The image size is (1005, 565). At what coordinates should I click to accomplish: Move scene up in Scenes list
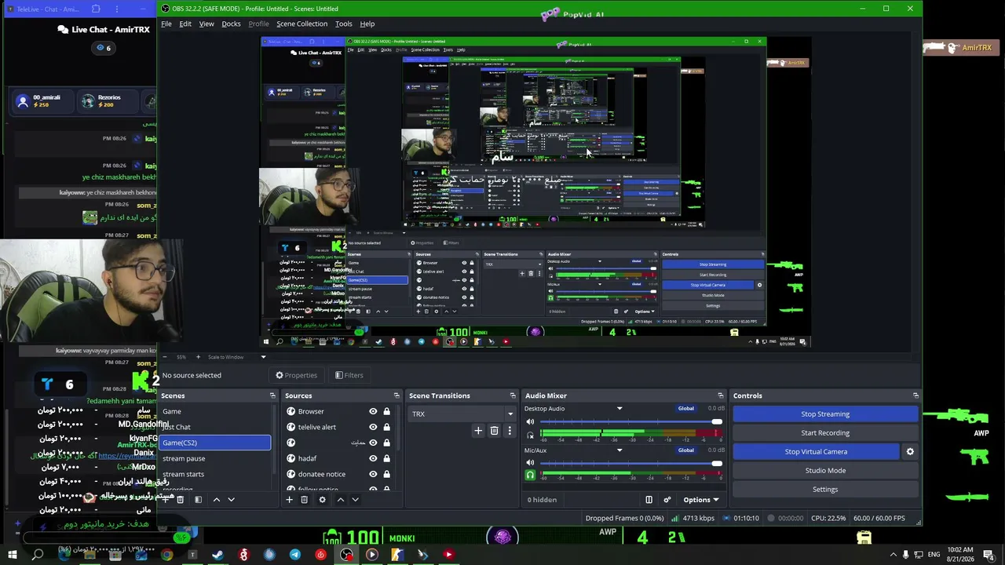point(217,500)
